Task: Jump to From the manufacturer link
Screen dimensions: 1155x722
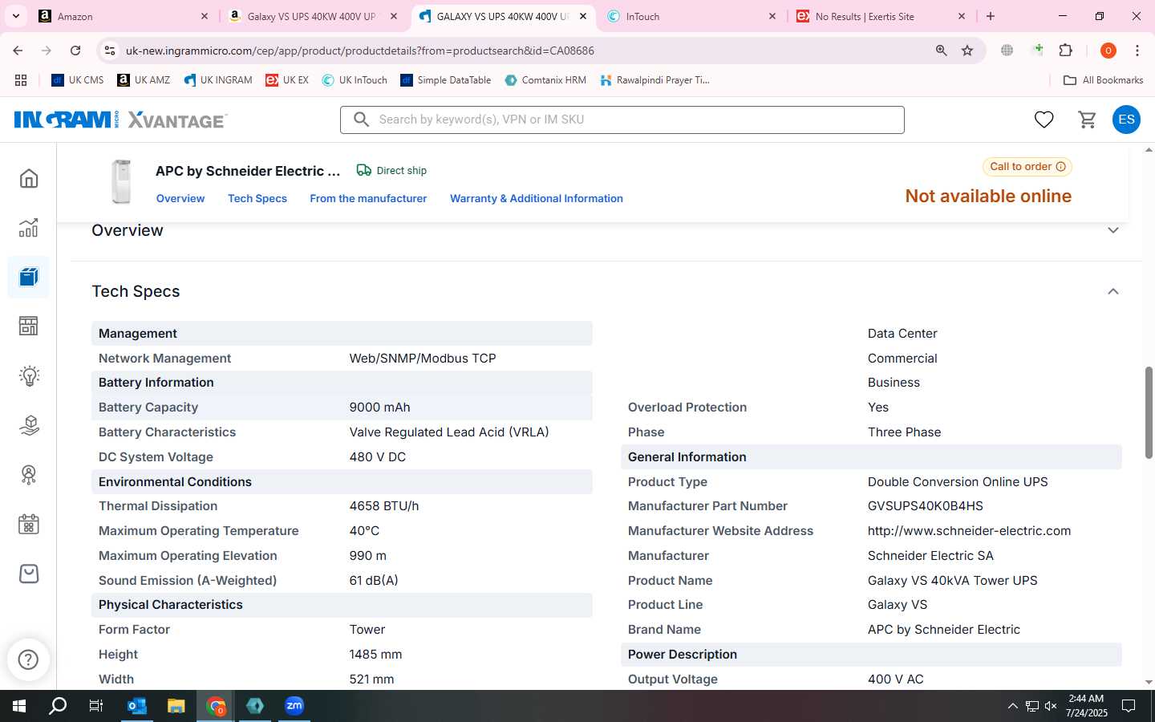Action: pos(368,198)
